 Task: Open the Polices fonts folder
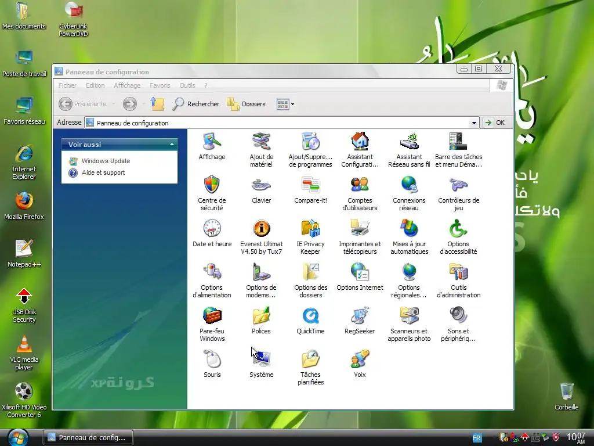coord(262,321)
